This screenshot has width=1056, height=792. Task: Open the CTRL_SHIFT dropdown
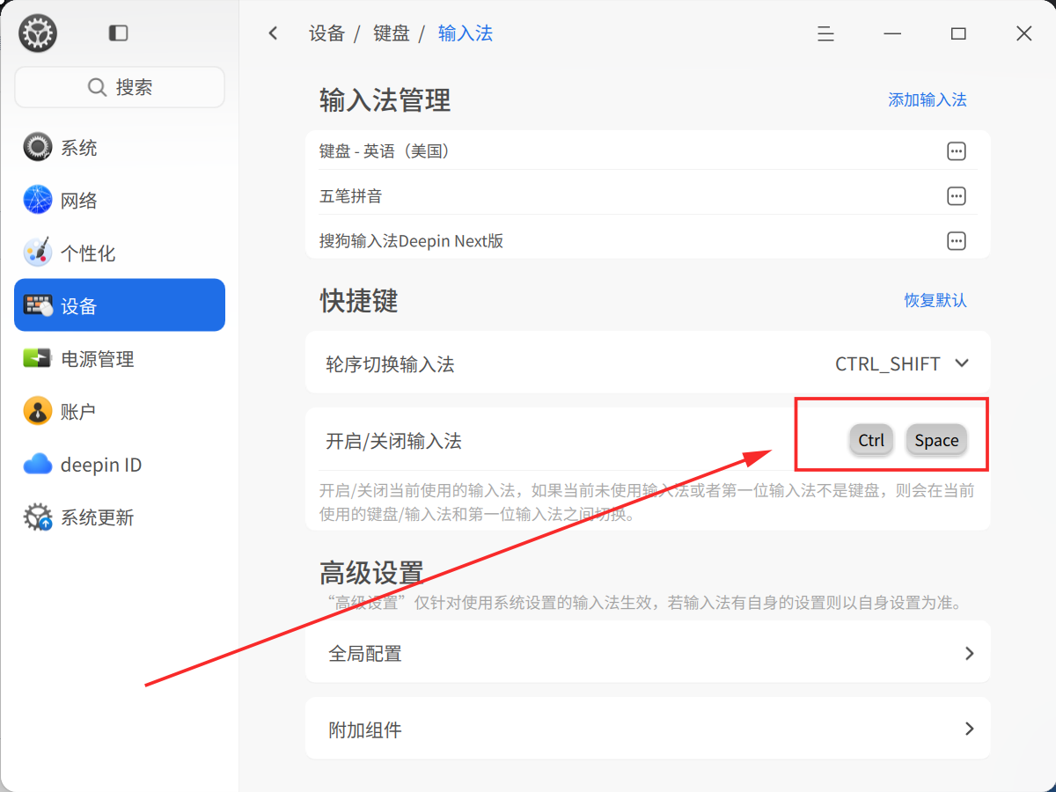tap(902, 363)
